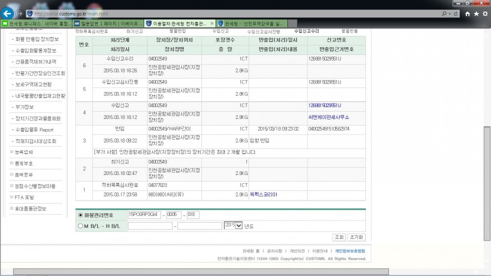This screenshot has height=276, width=491.
Task: Switch to 질문답변 1 페이지 tab
Action: click(x=108, y=24)
